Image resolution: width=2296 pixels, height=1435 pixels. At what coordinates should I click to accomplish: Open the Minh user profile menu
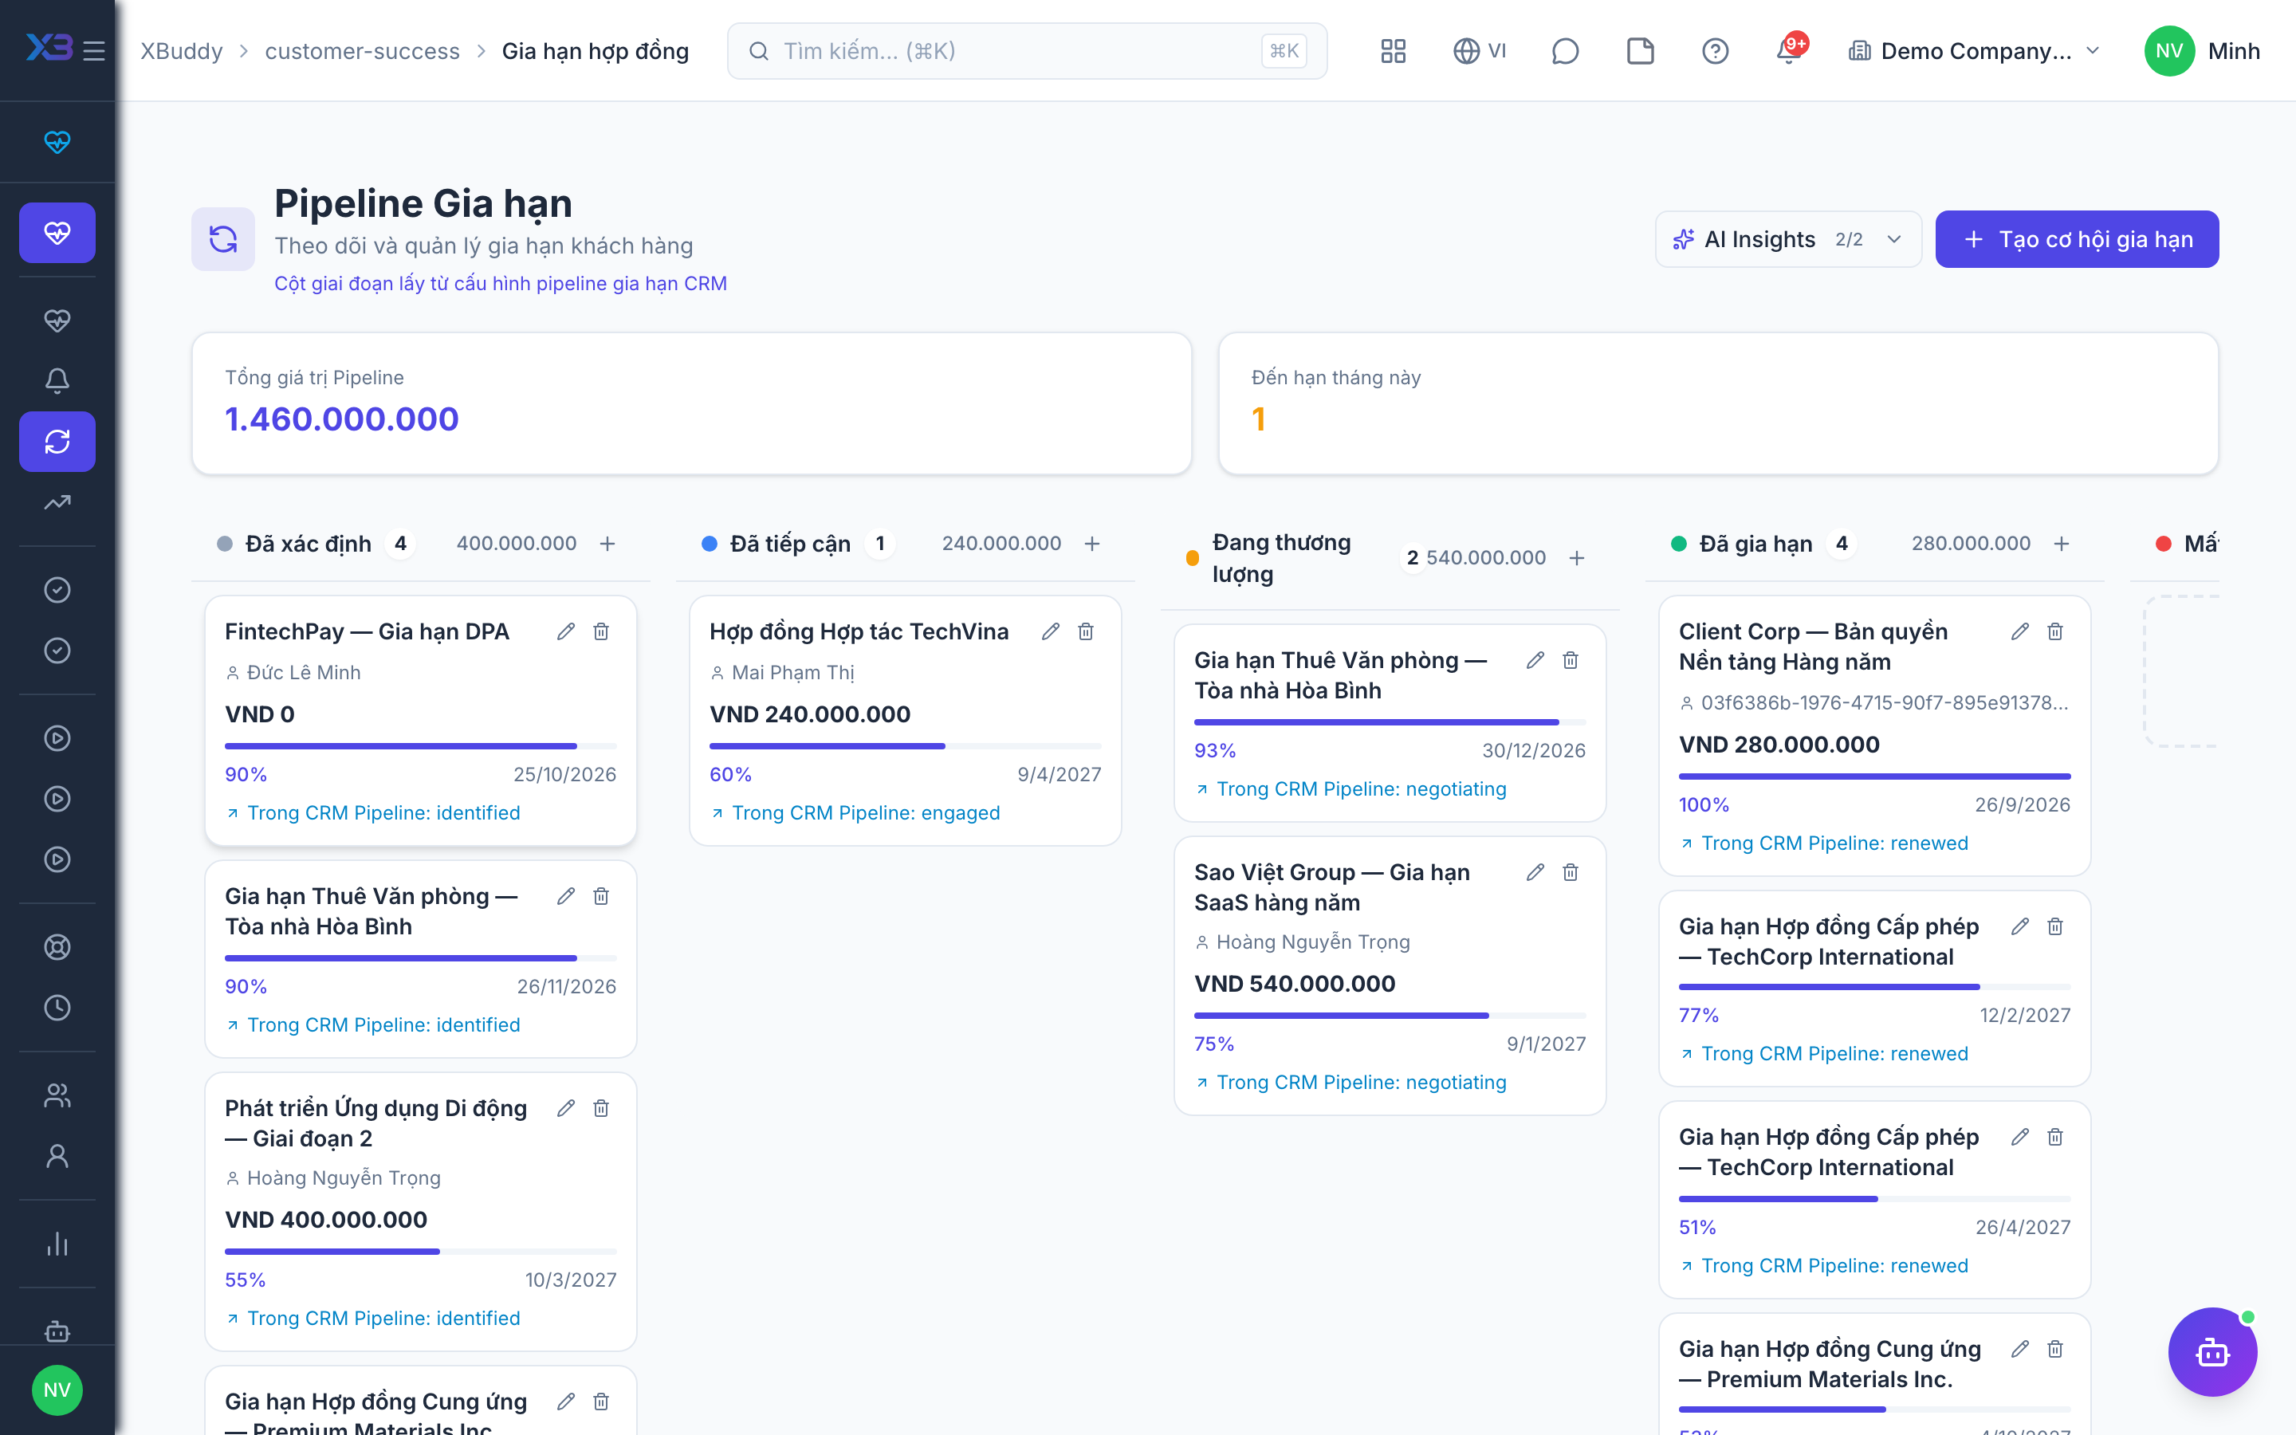pos(2202,50)
